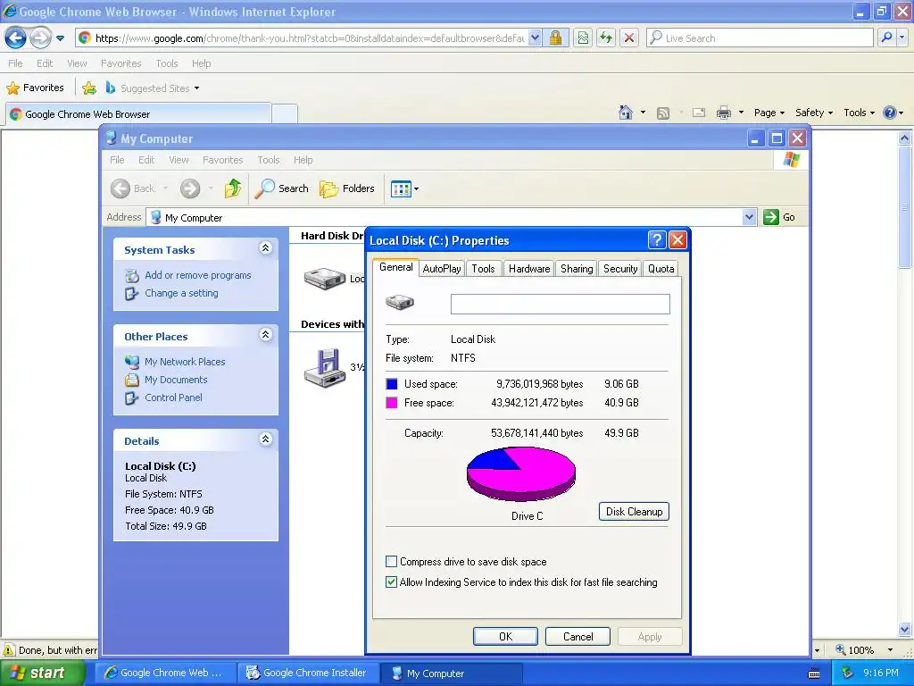
Task: Open Control Panel link
Action: (x=173, y=397)
